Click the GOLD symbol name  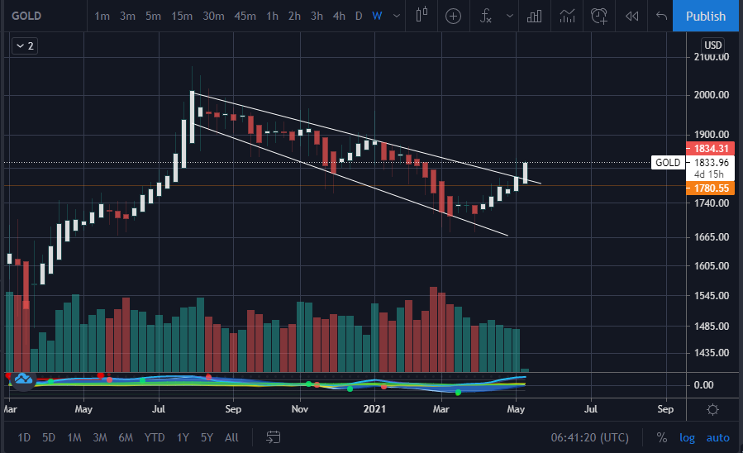pos(26,16)
